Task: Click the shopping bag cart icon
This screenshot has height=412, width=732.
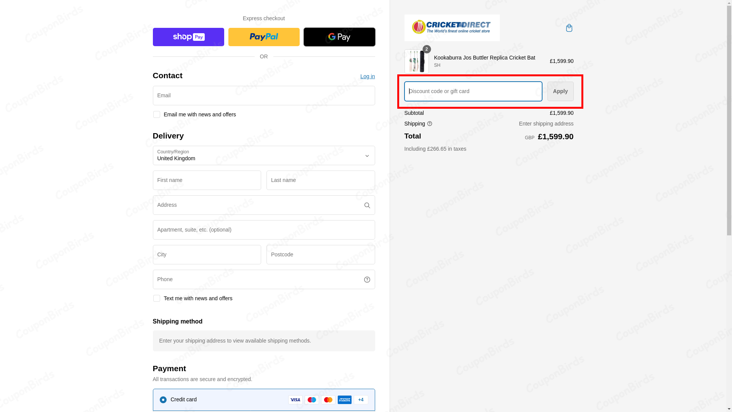Action: (569, 28)
